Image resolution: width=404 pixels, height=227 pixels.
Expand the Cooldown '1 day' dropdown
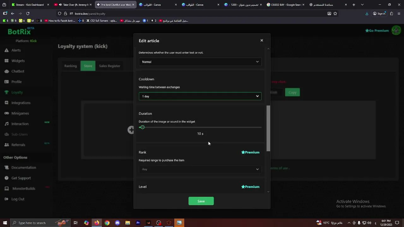[x=200, y=96]
